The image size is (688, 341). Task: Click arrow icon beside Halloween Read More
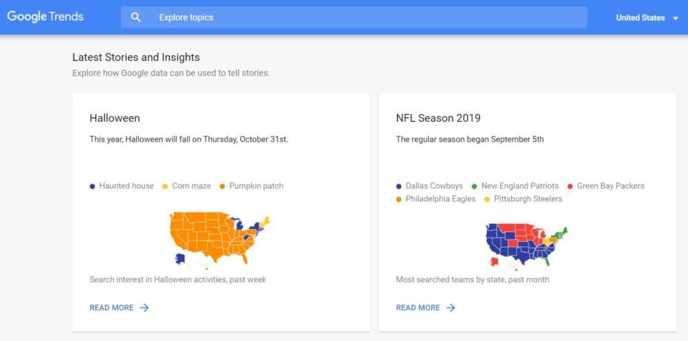(x=144, y=308)
